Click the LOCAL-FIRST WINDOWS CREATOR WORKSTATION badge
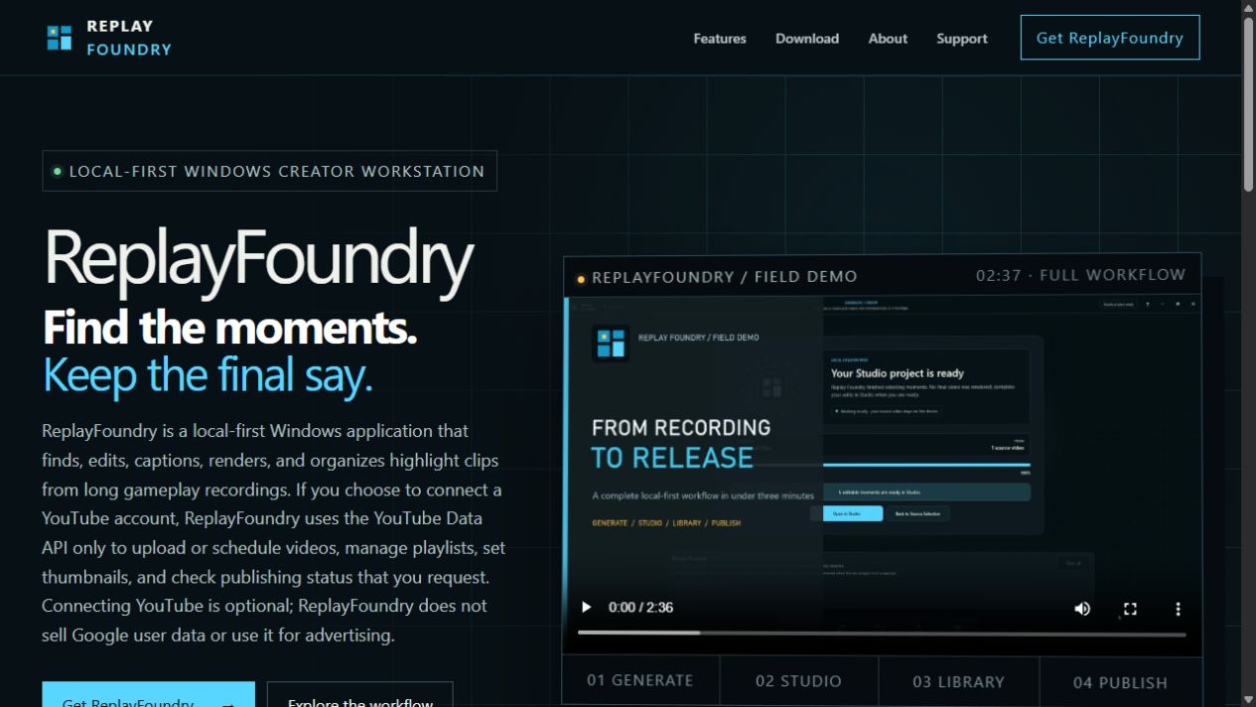This screenshot has height=707, width=1256. click(269, 171)
